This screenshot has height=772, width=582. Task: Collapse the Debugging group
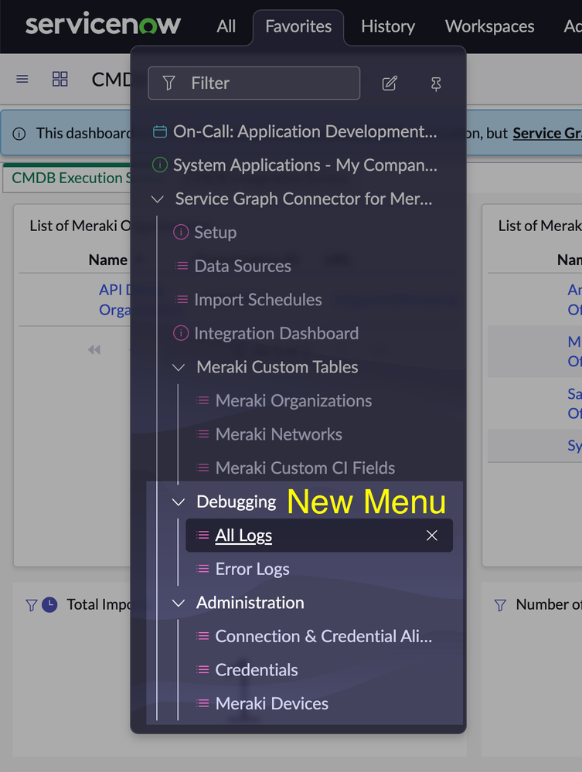179,502
